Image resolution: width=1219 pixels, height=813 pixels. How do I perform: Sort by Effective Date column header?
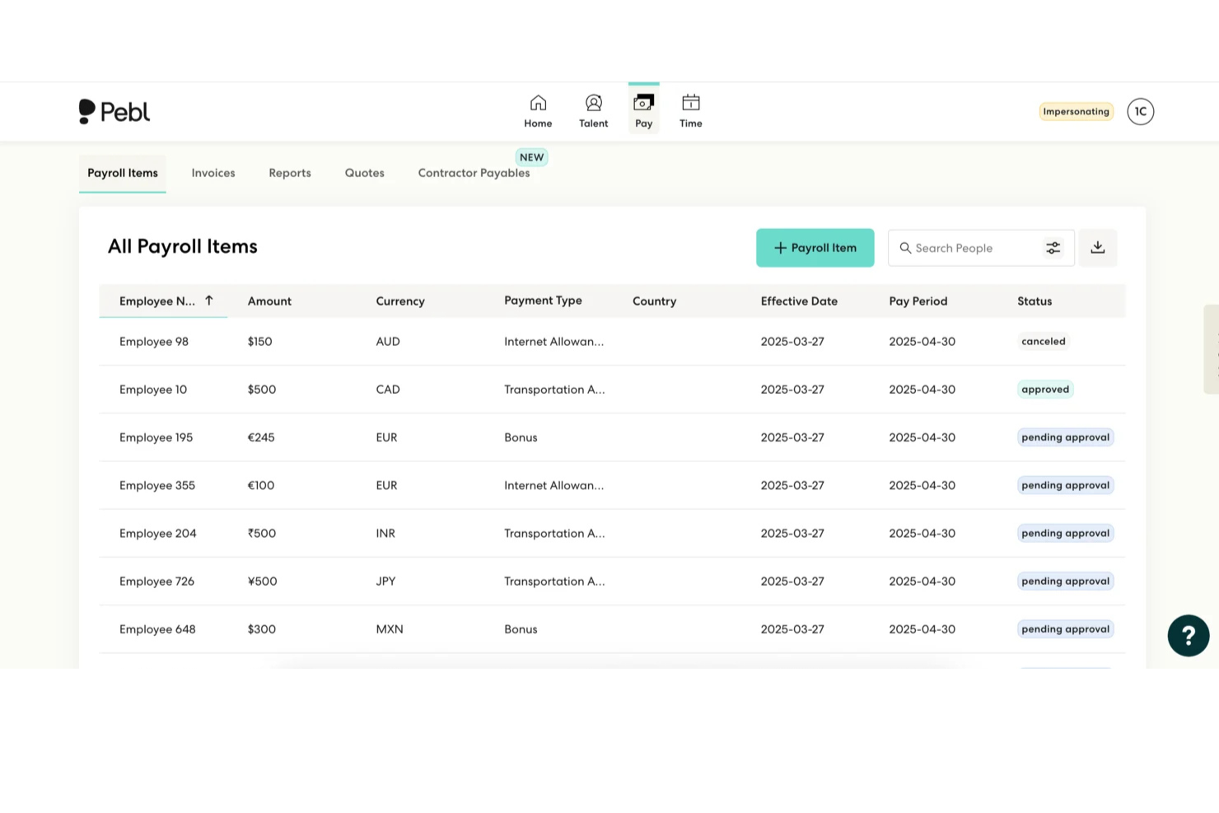[799, 301]
